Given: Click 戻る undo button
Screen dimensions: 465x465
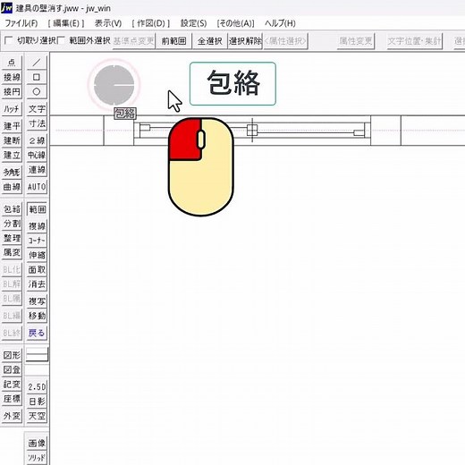Looking at the screenshot, I should pyautogui.click(x=37, y=333).
